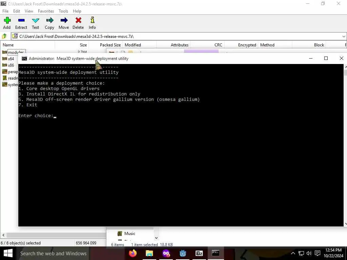Click option 1 Core desktop OpenGL drivers text
This screenshot has width=347, height=260.
59,89
